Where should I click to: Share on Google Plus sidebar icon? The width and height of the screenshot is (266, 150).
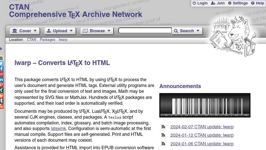(x=2, y=74)
